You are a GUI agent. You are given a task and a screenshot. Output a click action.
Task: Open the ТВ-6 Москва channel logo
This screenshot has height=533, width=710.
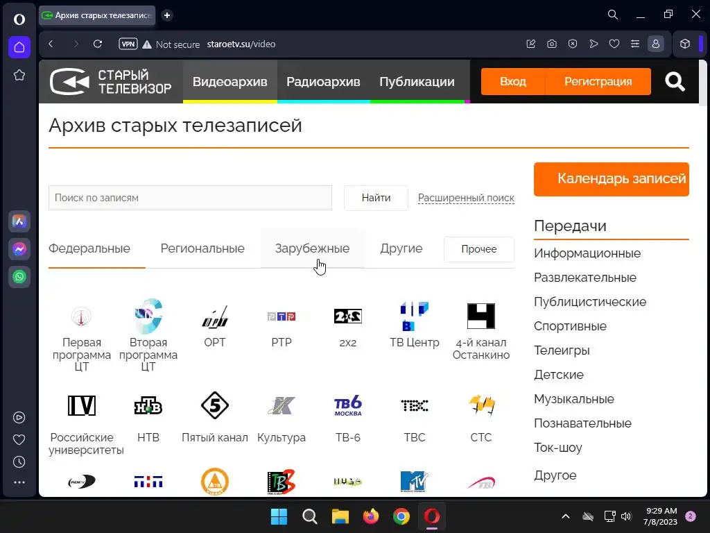click(x=348, y=405)
